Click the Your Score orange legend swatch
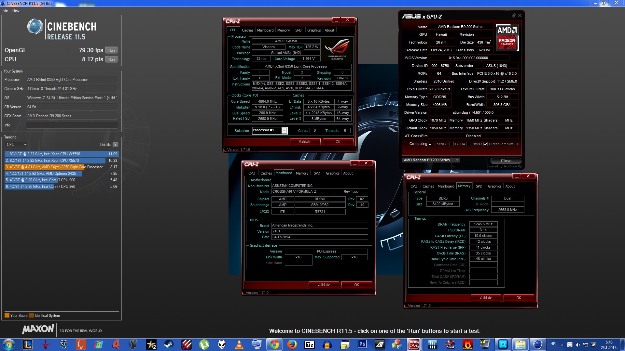This screenshot has height=351, width=625. [x=7, y=316]
